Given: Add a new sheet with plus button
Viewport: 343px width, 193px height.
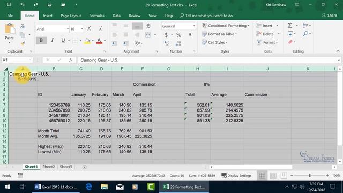Looking at the screenshot, I should coord(84,167).
